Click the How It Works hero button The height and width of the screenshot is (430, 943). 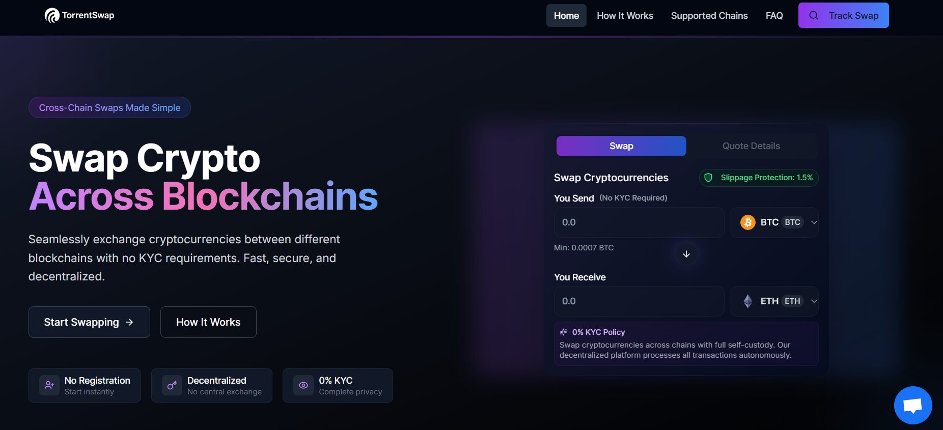click(208, 322)
